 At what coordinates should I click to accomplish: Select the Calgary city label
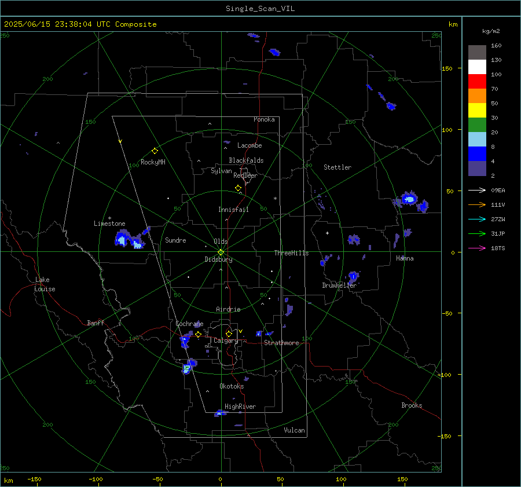point(226,340)
